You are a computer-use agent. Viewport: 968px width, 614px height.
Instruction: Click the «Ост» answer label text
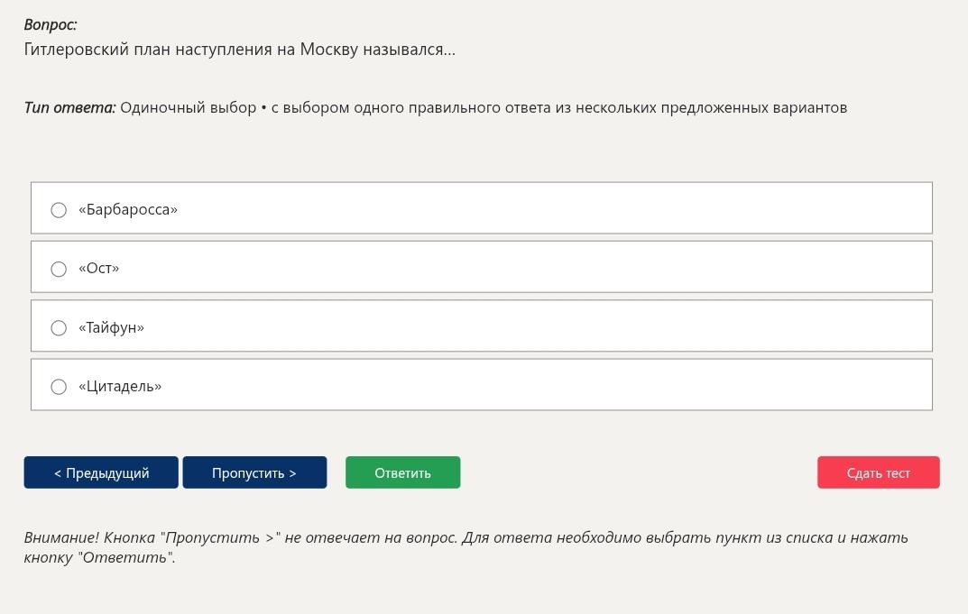coord(98,269)
